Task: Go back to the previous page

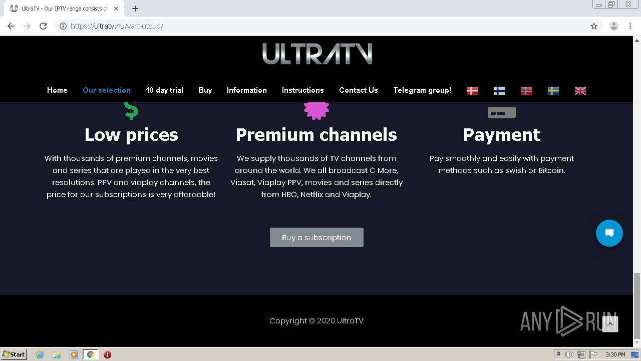Action: pos(11,26)
